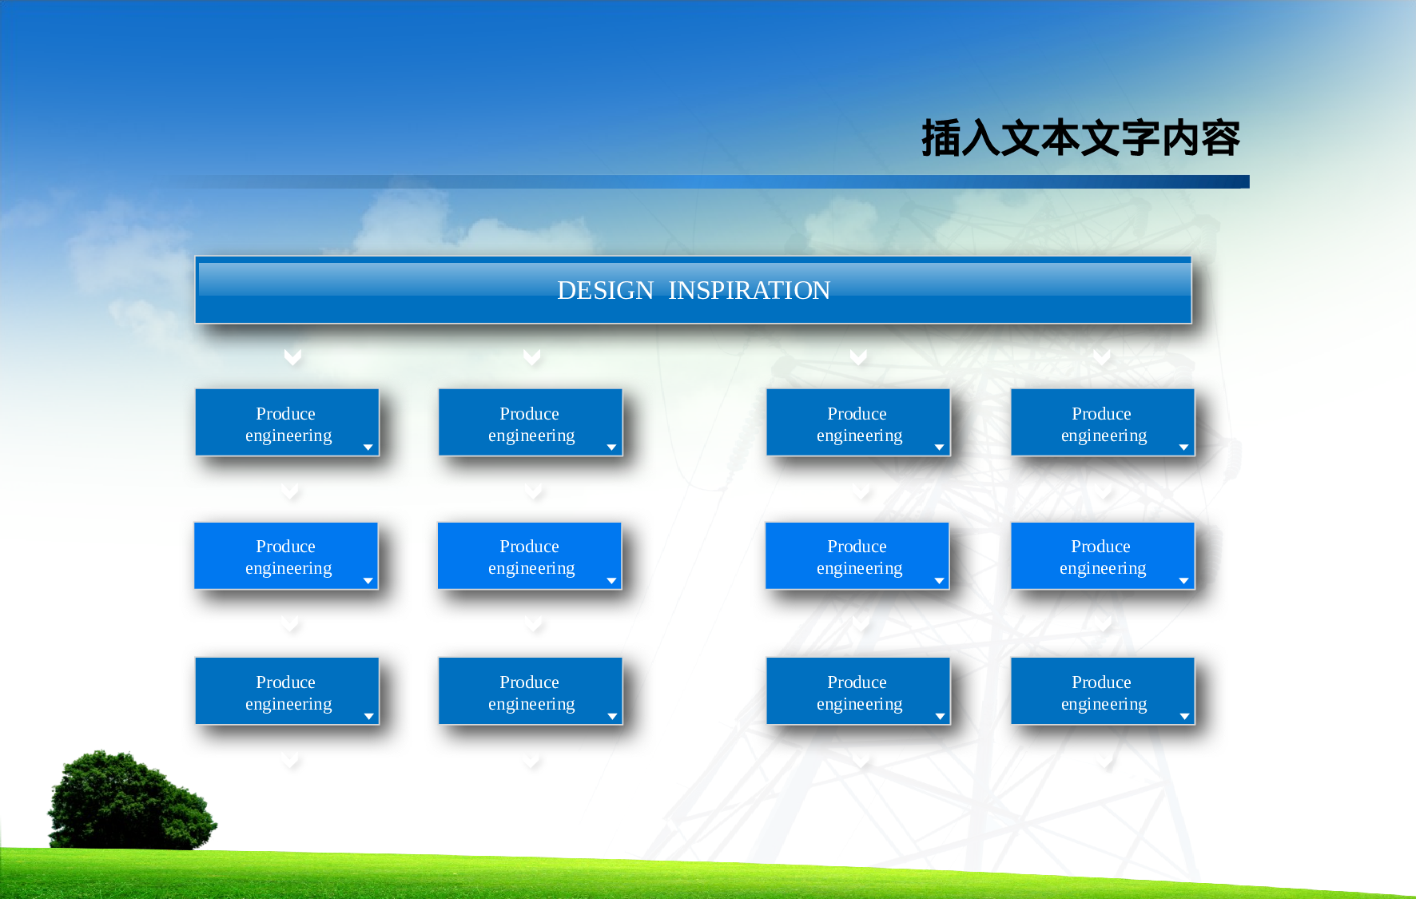Click the chevron below the bottom-left Produce engineering box
The width and height of the screenshot is (1416, 899).
point(290,760)
